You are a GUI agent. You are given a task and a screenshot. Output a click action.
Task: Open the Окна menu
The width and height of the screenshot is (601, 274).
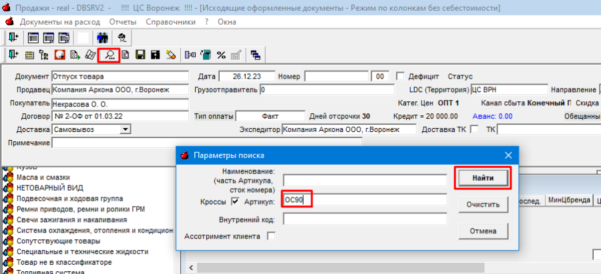227,22
